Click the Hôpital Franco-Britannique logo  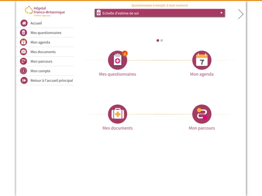point(45,11)
